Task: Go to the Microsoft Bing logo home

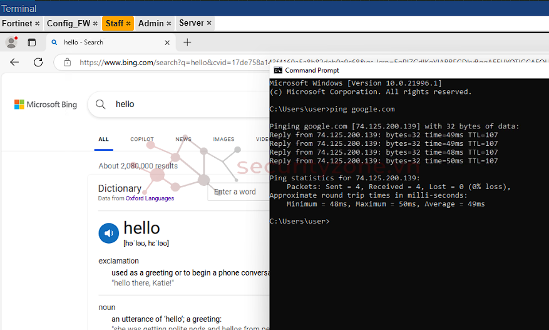Action: (46, 105)
